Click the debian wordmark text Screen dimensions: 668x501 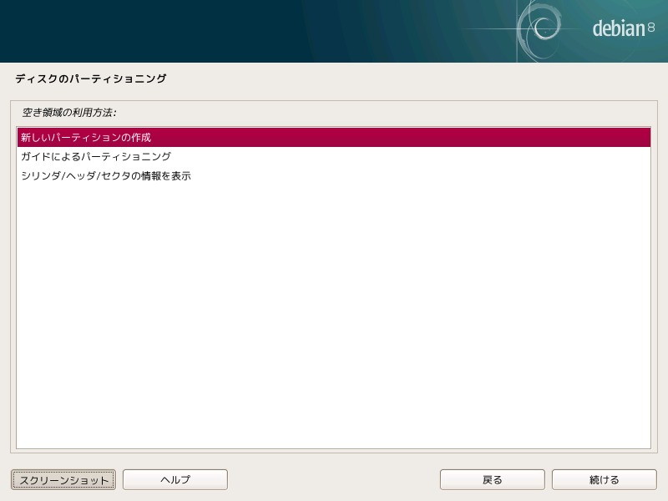coord(619,28)
